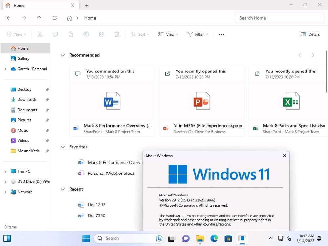Screen dimensions: 328x246
Task: Open recent file Doc1297
Action: (x=92, y=205)
